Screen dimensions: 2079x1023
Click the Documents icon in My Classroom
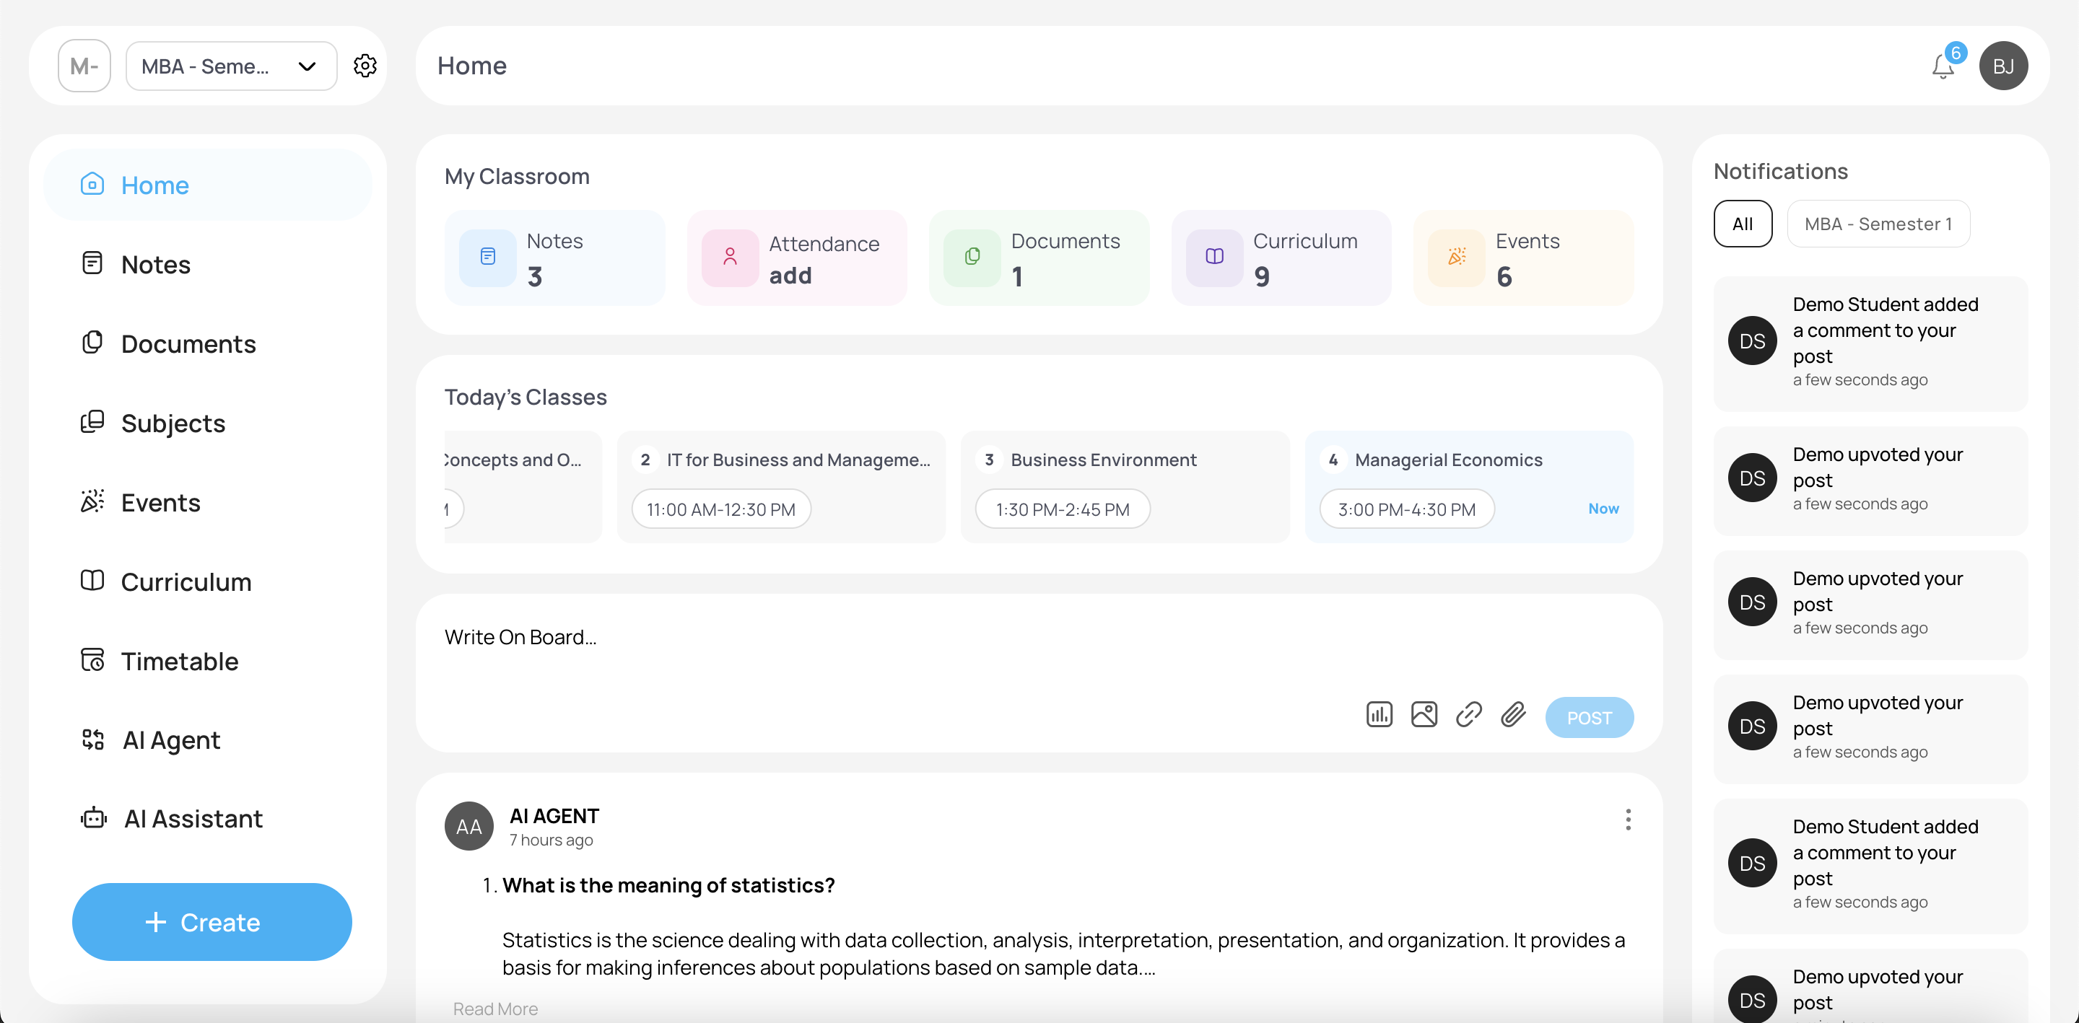pyautogui.click(x=972, y=258)
